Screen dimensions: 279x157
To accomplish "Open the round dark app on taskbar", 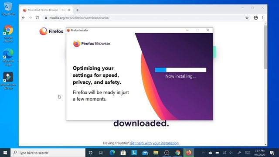I will point(167,153).
